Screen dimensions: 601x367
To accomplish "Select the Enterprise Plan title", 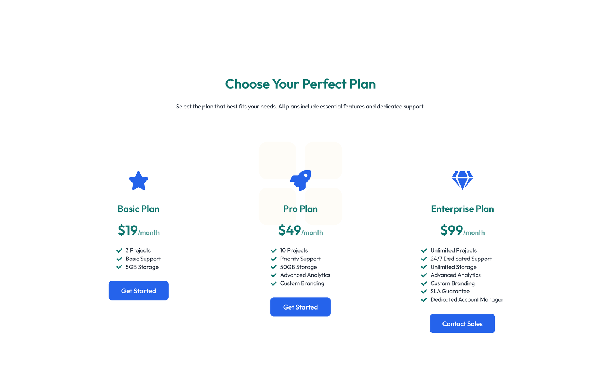I will [x=462, y=209].
